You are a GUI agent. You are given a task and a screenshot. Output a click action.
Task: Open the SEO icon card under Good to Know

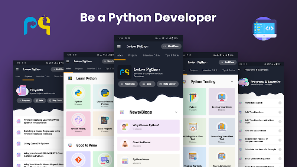coord(104,159)
